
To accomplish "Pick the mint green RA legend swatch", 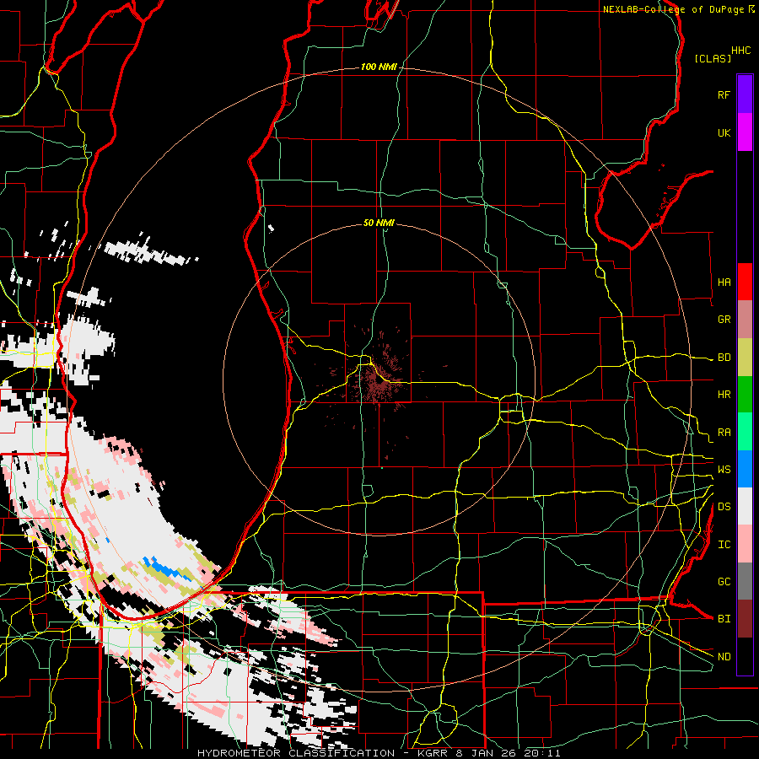I will [745, 432].
